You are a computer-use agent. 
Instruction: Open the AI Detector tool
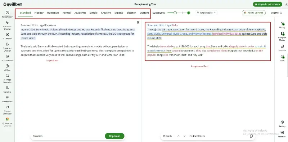7,36
